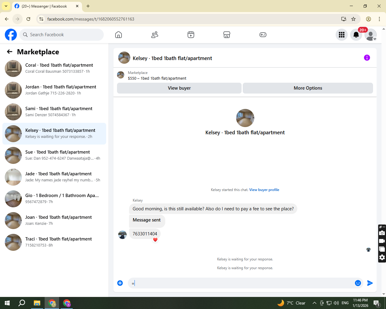Select Kelsey's conversation in the list
Screen dimensions: 386x309
click(x=54, y=134)
